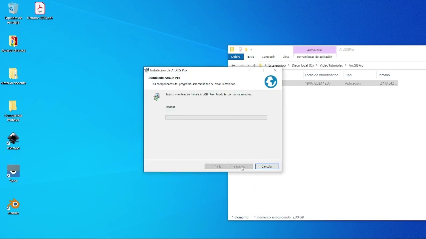Image resolution: width=426 pixels, height=239 pixels.
Task: Click Cancelar to abort the installation
Action: coord(267,166)
